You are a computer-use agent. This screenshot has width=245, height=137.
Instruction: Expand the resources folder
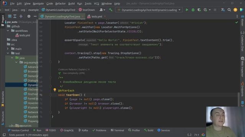[x=12, y=125]
